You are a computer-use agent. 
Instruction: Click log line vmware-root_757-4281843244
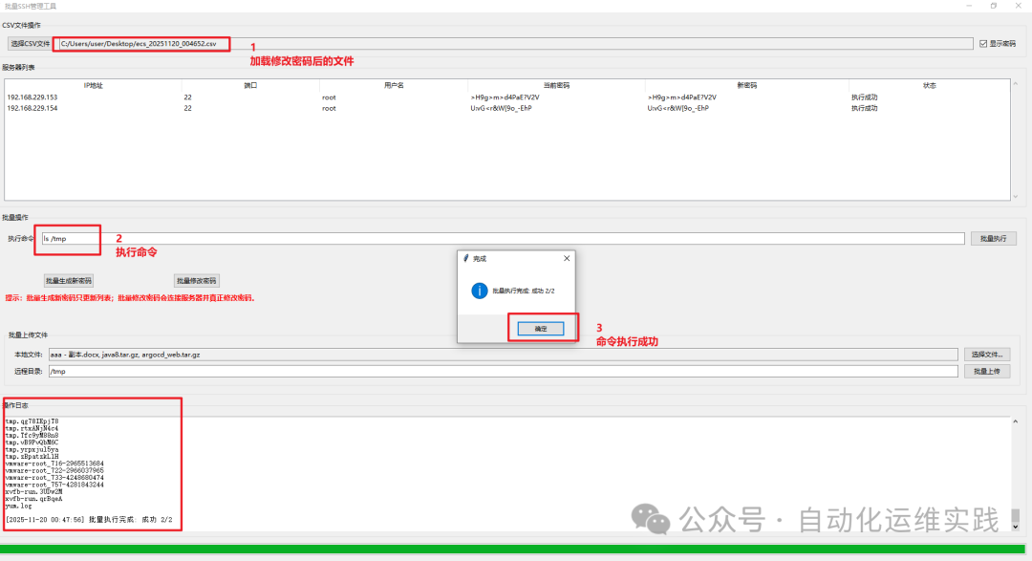(54, 485)
